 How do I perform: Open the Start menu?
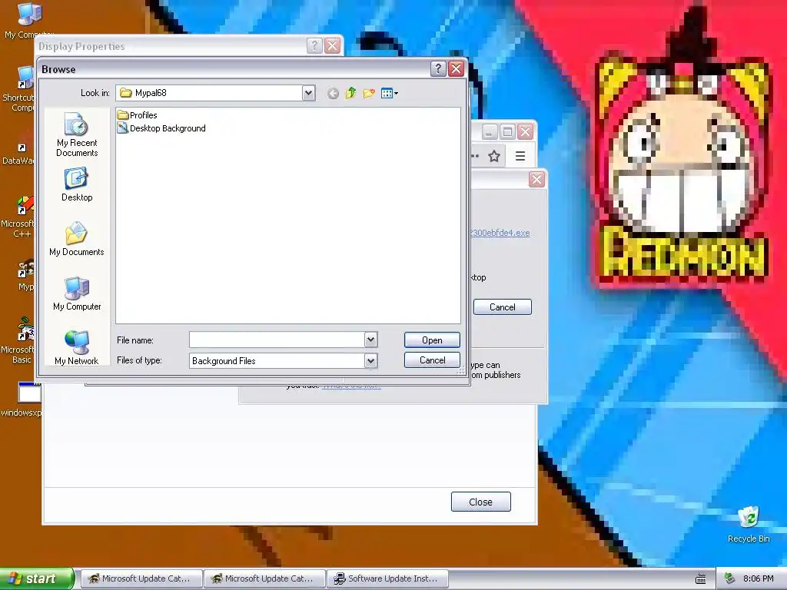click(37, 578)
